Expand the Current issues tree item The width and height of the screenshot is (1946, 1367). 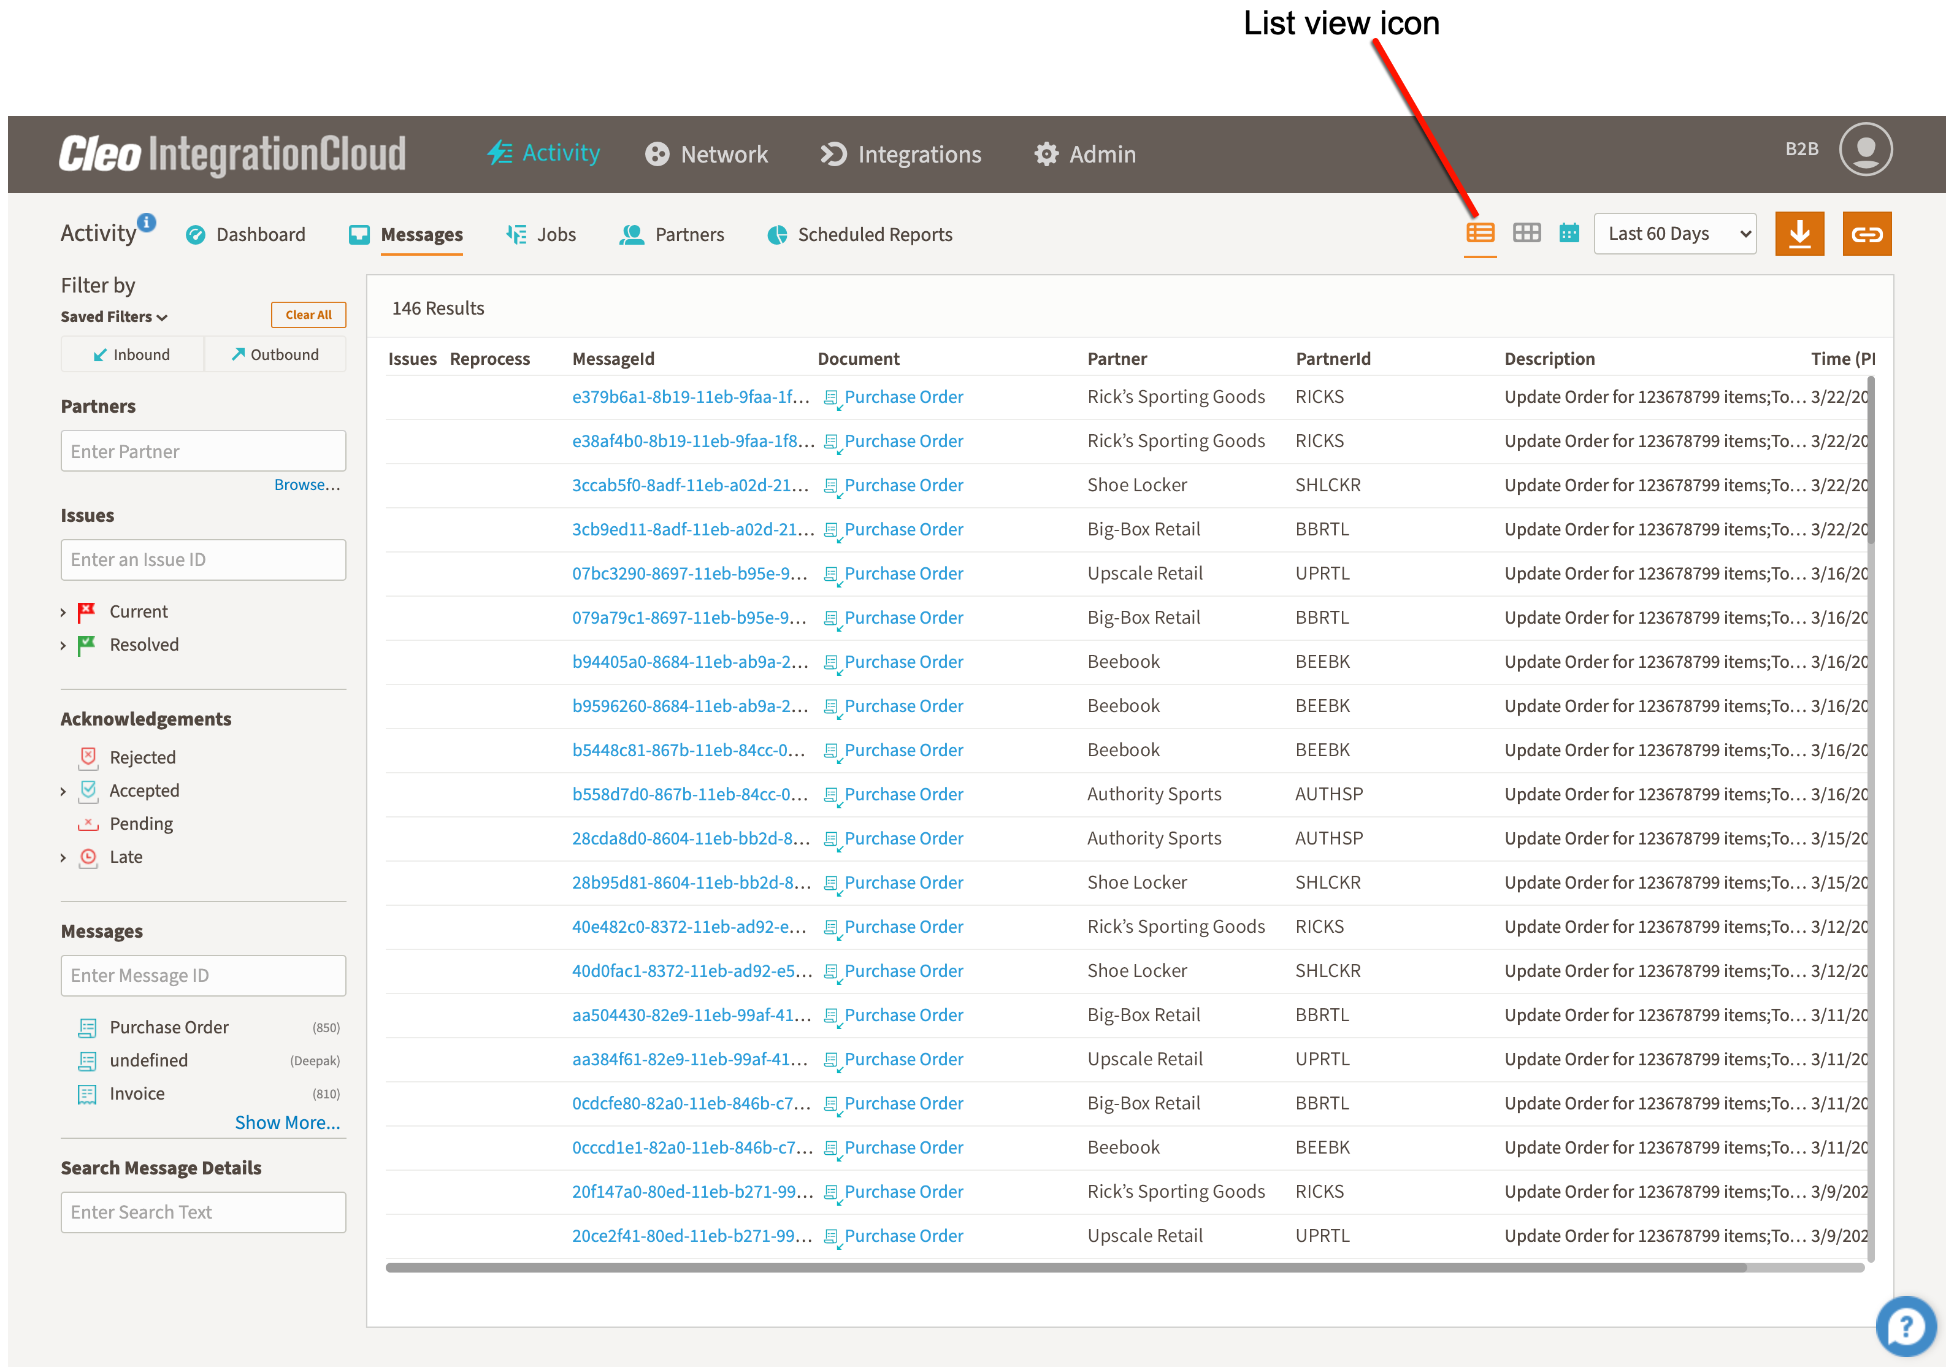[x=63, y=612]
